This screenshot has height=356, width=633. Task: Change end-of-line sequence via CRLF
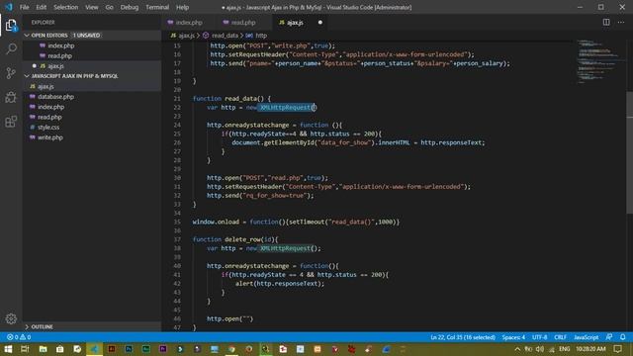click(x=561, y=337)
